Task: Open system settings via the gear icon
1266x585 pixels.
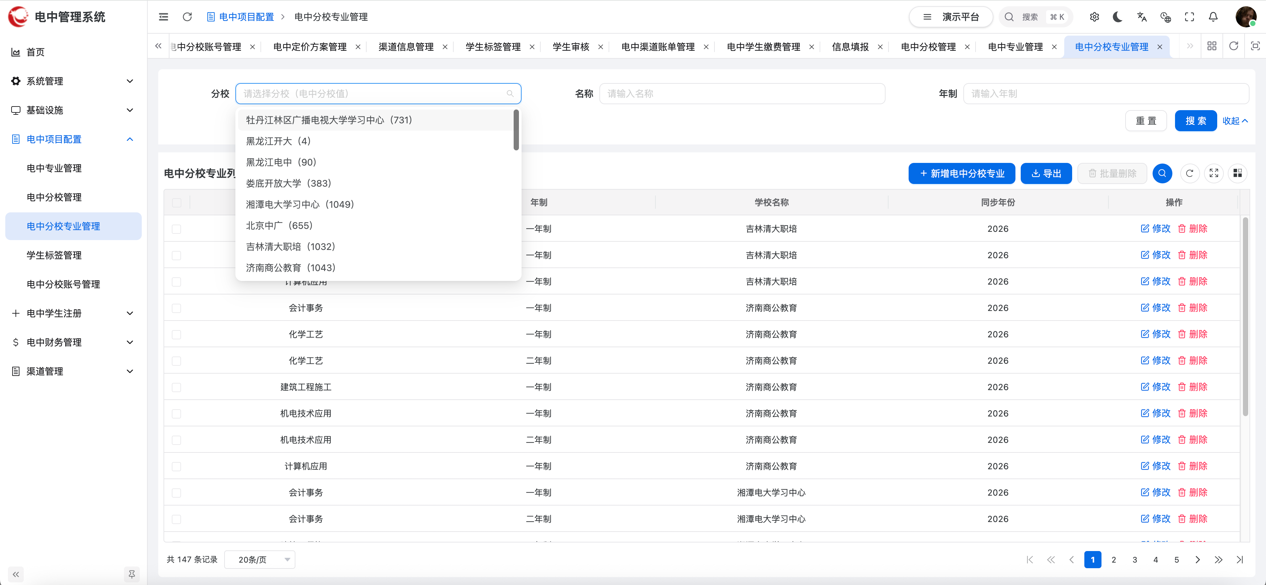Action: click(x=1094, y=16)
